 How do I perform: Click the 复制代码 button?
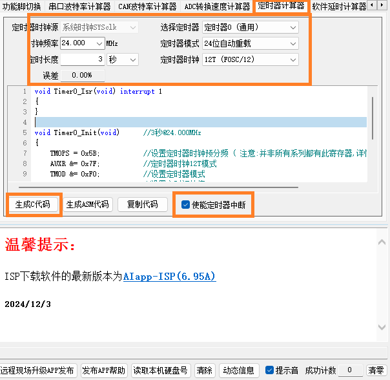pos(143,204)
